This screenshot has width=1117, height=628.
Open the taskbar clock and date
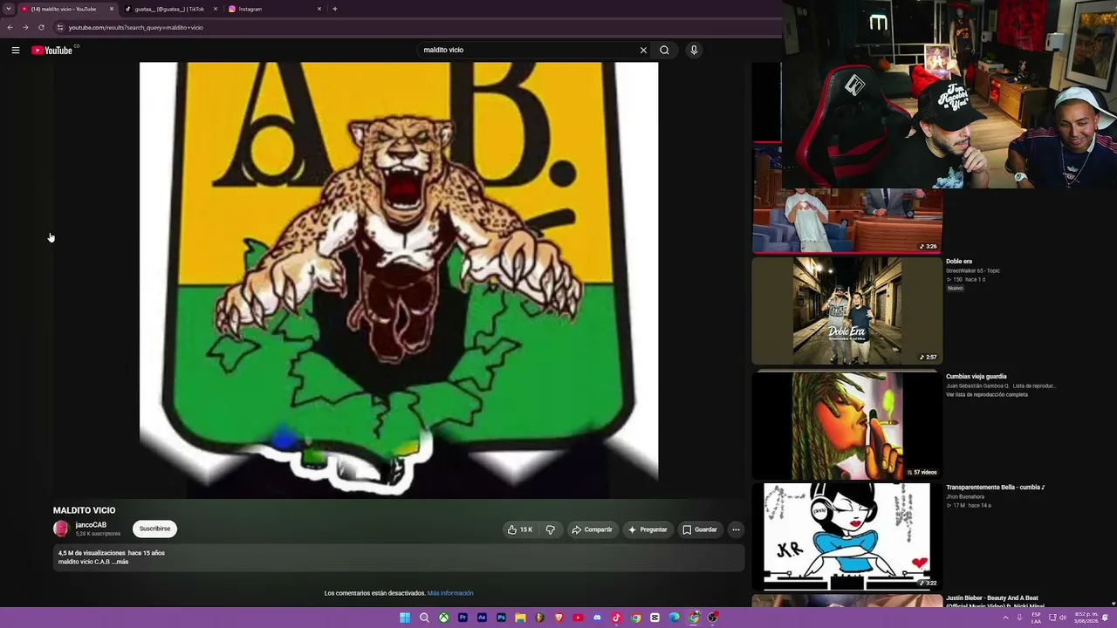[x=1086, y=618]
